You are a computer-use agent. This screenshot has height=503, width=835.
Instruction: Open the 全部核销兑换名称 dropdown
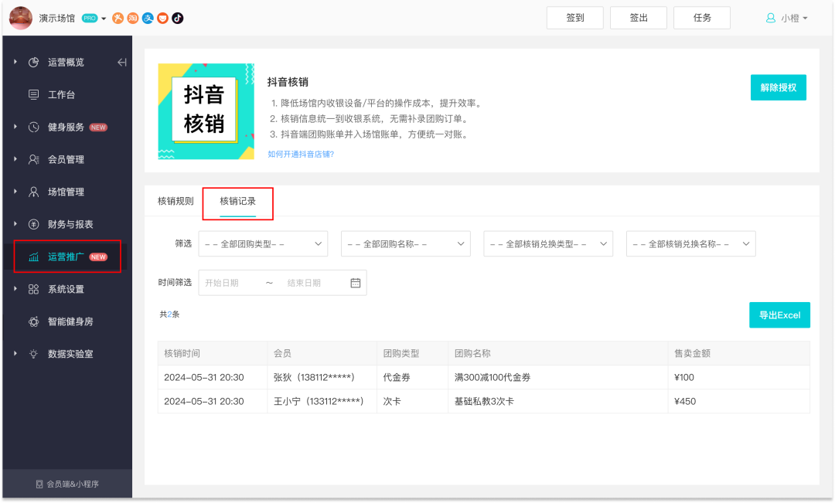[x=690, y=243]
